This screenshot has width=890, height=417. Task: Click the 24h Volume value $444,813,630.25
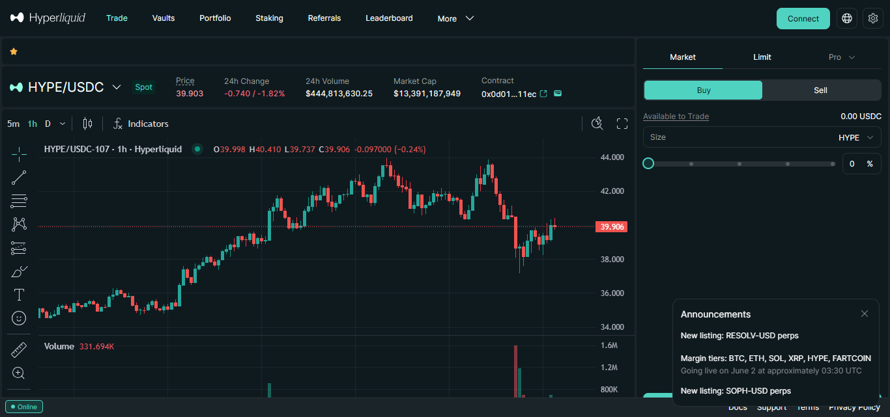point(339,94)
